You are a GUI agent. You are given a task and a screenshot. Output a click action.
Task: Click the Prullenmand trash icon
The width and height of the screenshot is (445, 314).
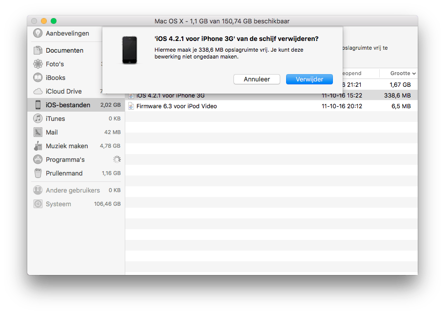coord(38,173)
